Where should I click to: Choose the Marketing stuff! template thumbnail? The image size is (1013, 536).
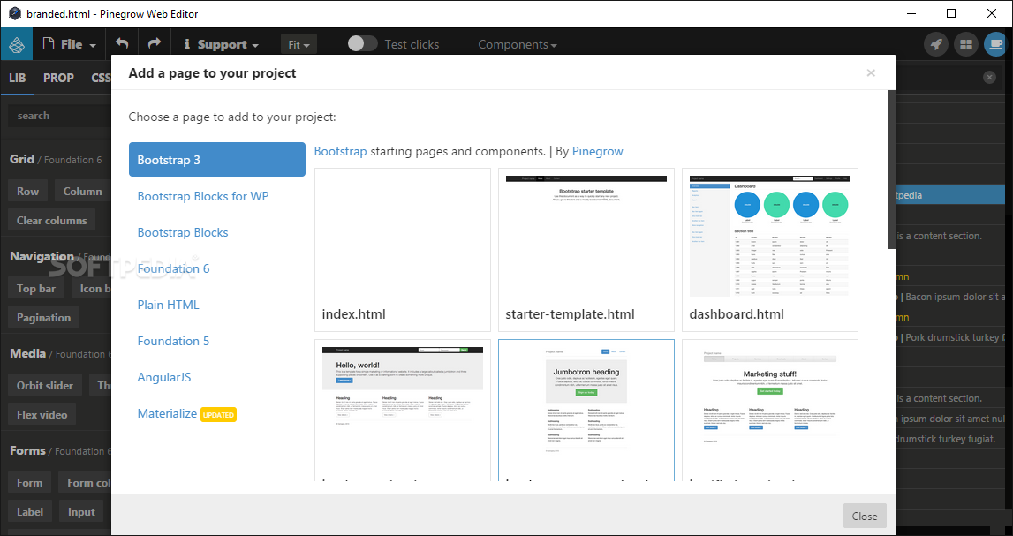point(770,410)
